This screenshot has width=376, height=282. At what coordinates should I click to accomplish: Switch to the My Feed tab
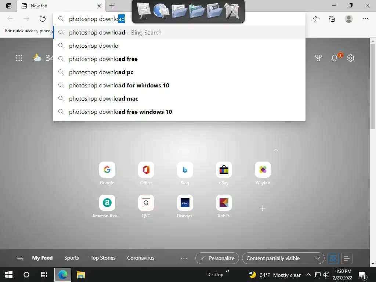click(42, 258)
